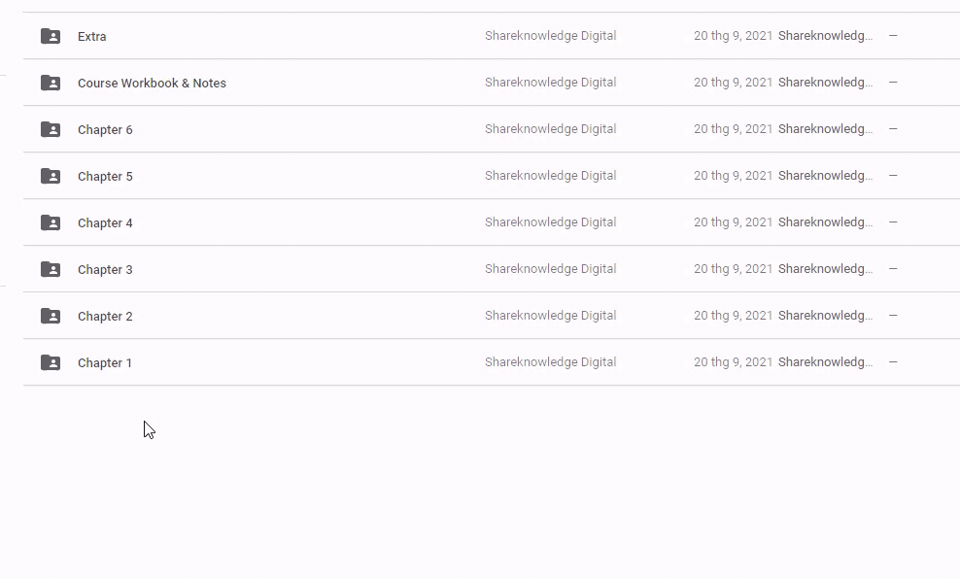Viewport: 960px width, 579px height.
Task: Select the Chapter 6 folder name
Action: (105, 130)
